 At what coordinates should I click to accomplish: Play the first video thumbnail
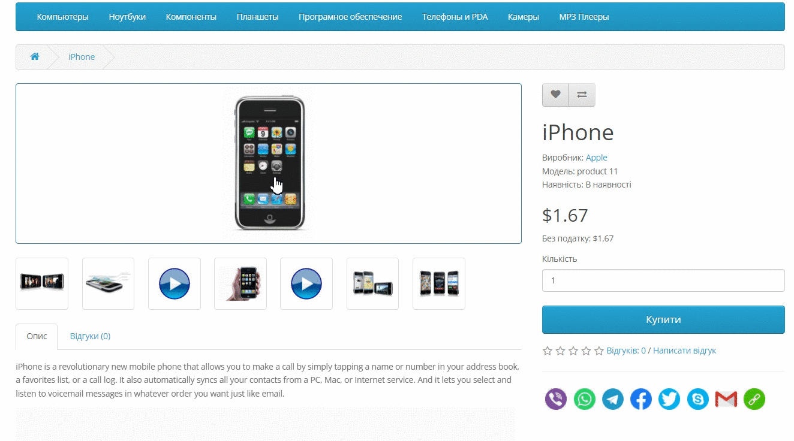tap(175, 283)
